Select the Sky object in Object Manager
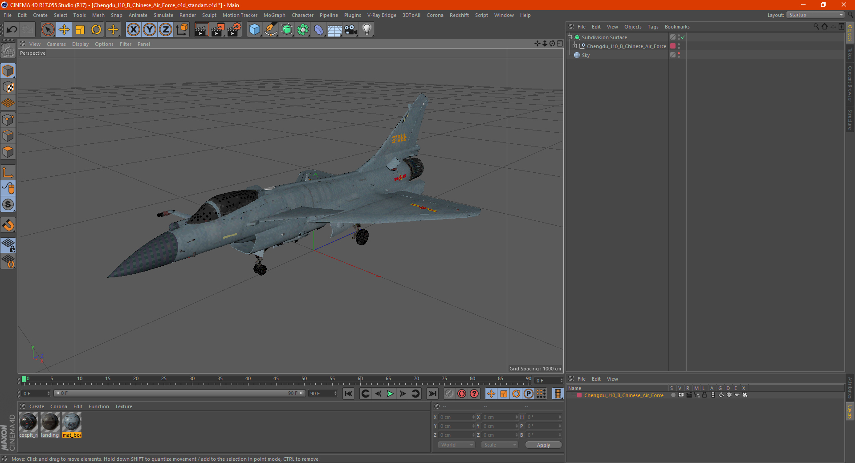Image resolution: width=855 pixels, height=463 pixels. [586, 55]
